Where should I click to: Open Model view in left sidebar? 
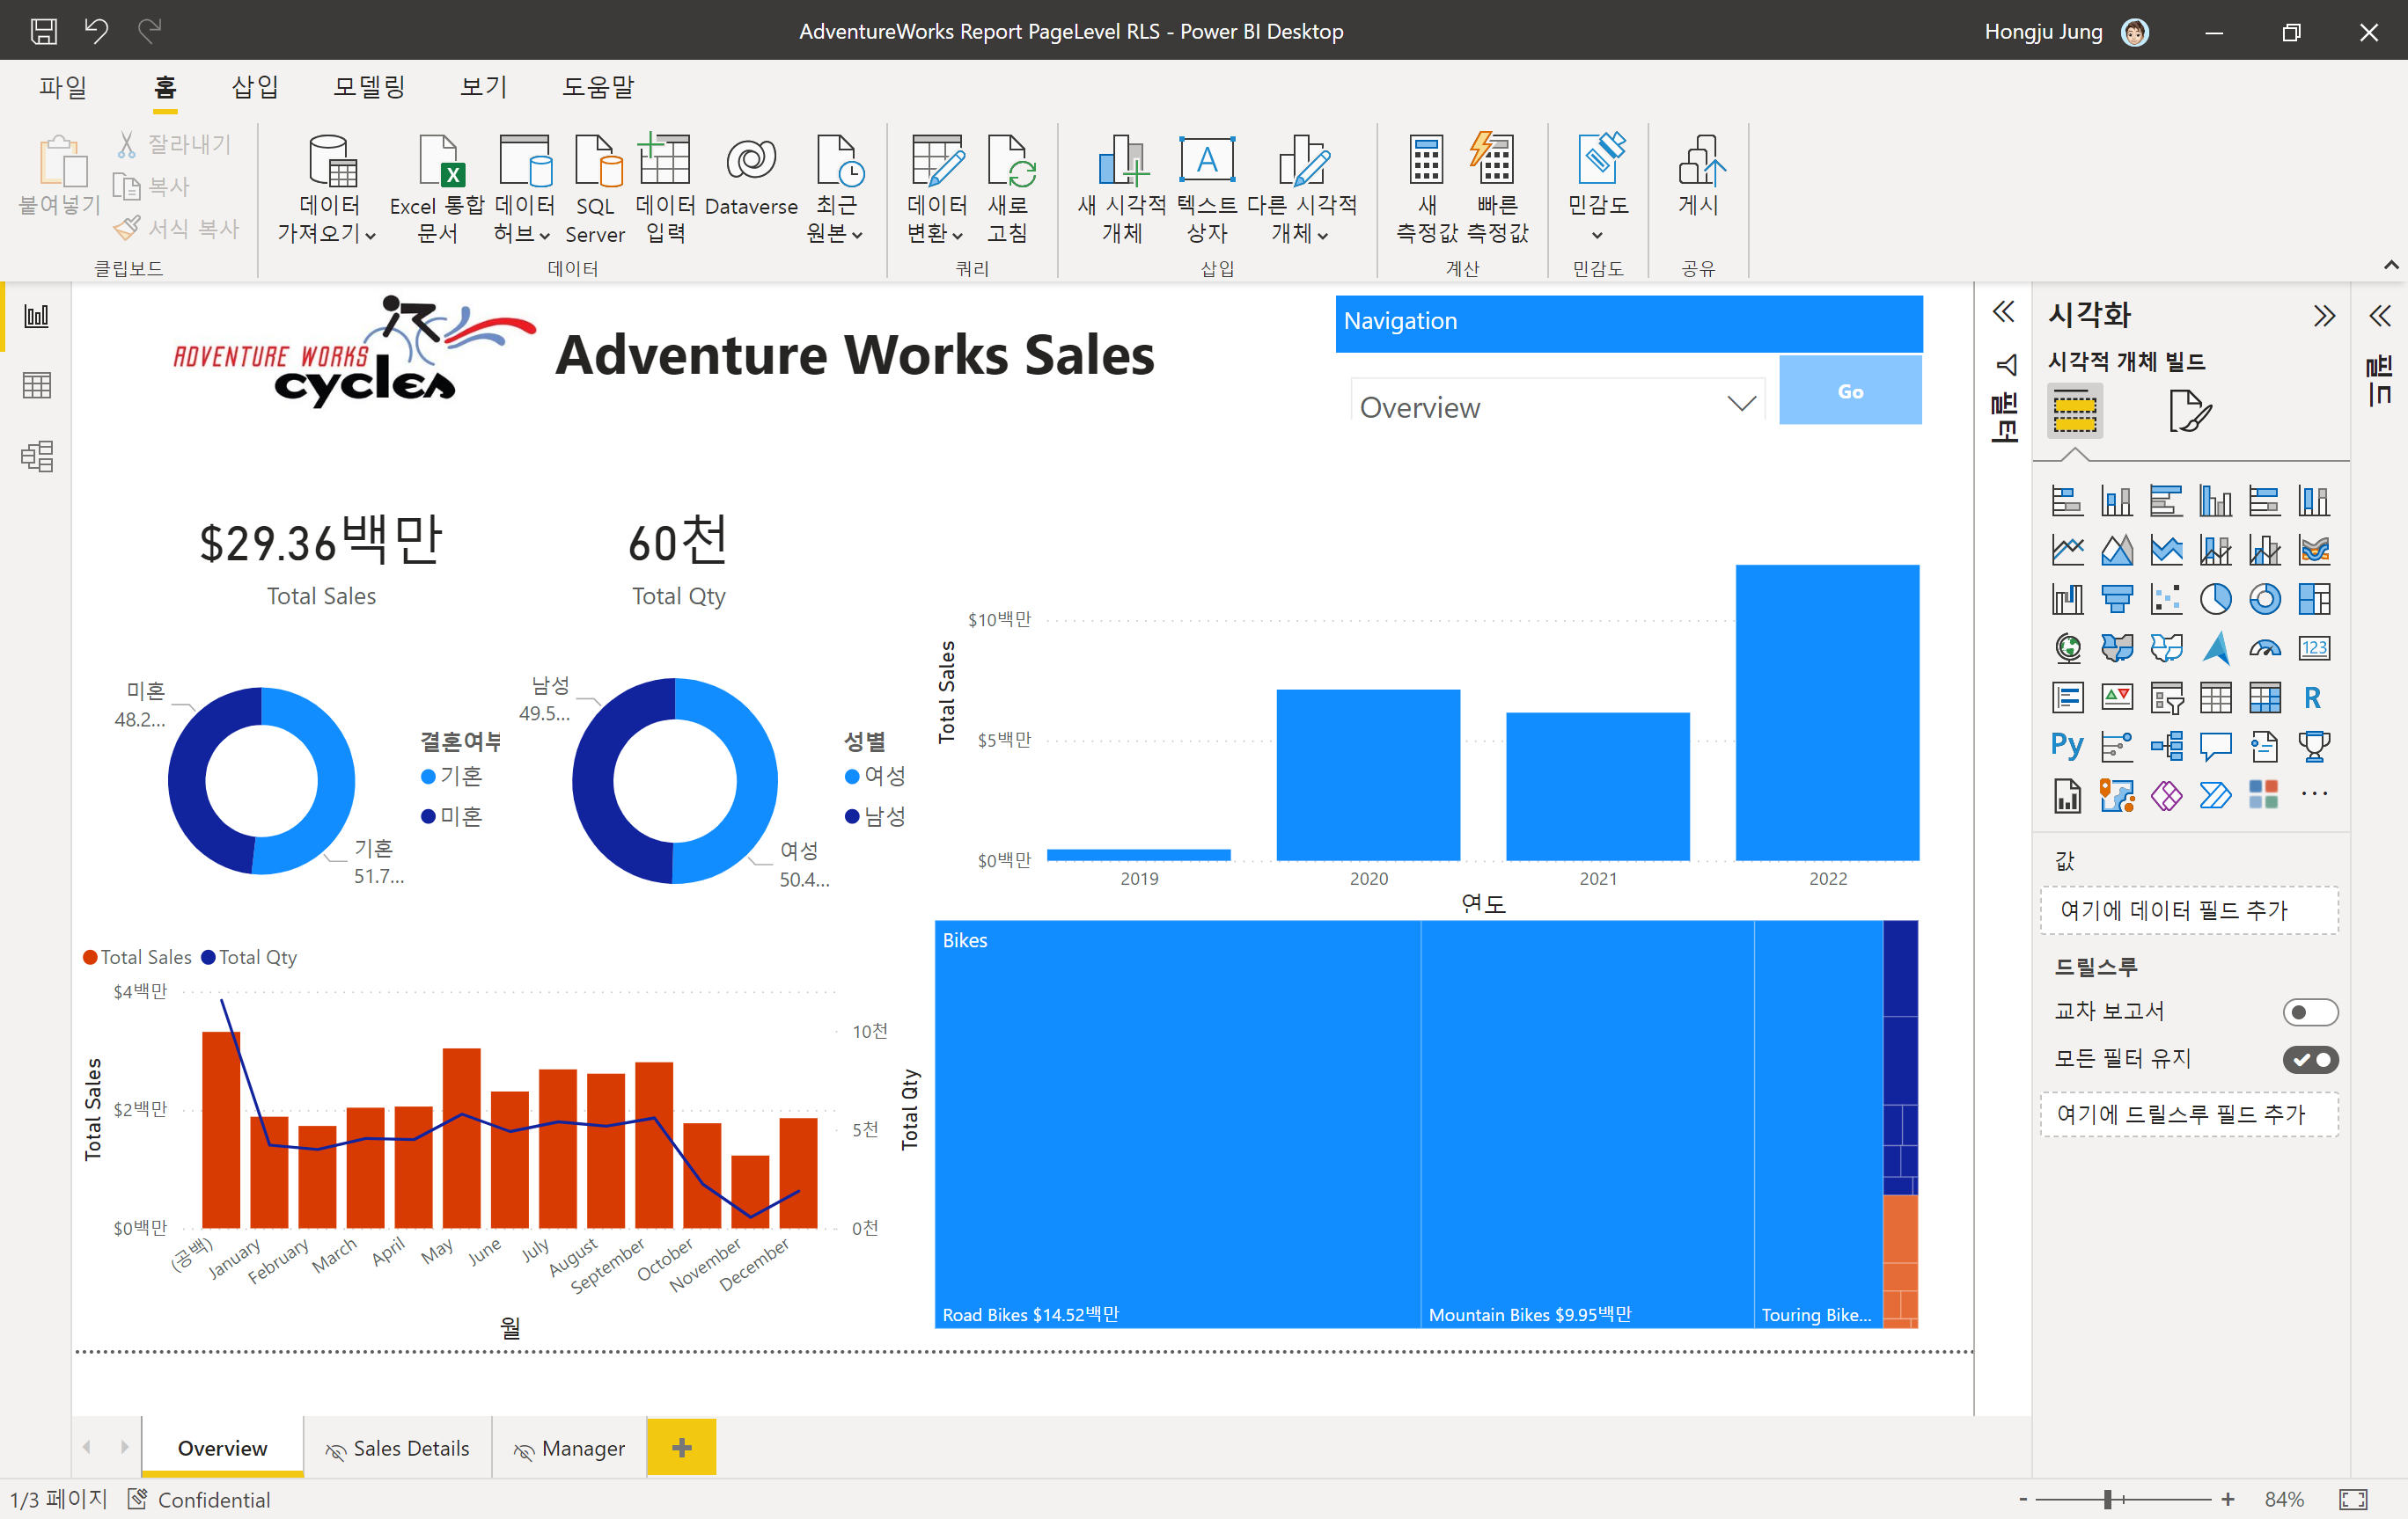[x=37, y=456]
